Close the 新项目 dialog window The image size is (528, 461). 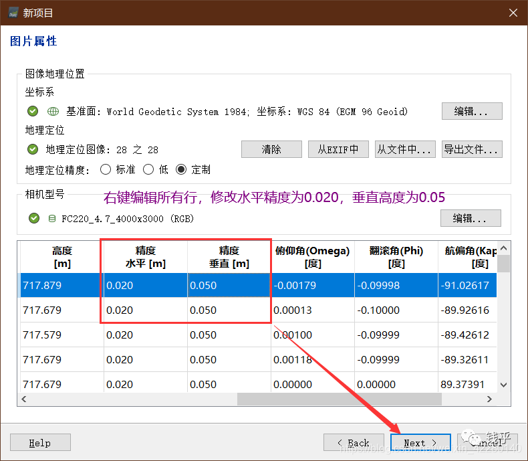point(513,13)
